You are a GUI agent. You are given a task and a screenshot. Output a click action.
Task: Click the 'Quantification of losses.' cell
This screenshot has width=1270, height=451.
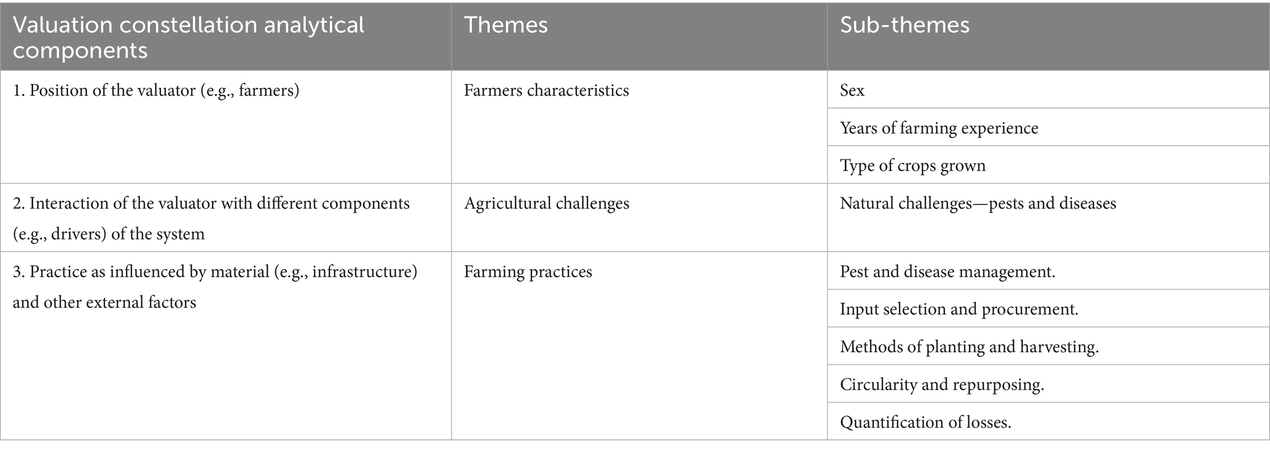[x=925, y=422]
